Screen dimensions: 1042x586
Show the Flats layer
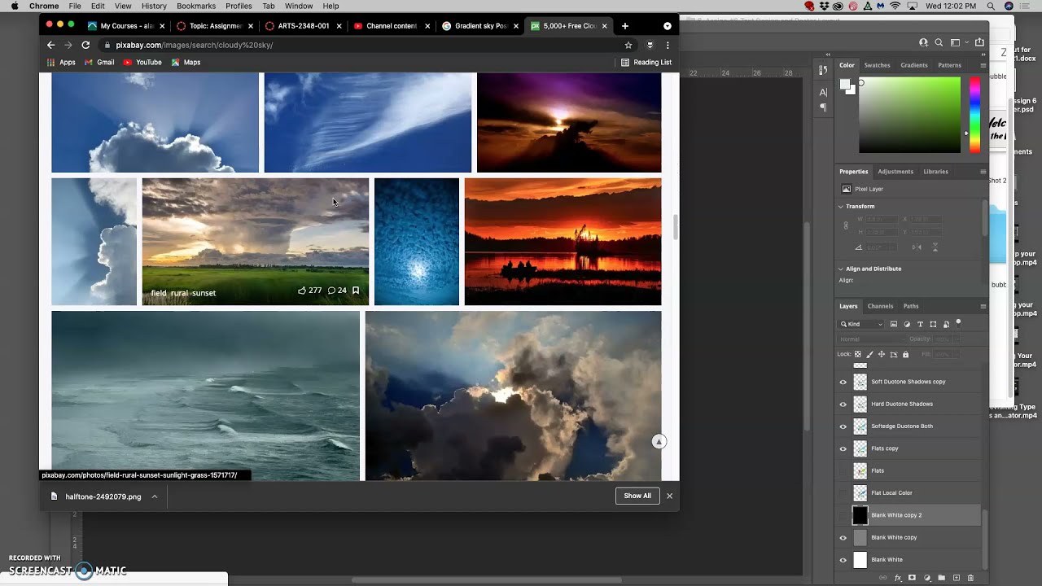(x=843, y=470)
